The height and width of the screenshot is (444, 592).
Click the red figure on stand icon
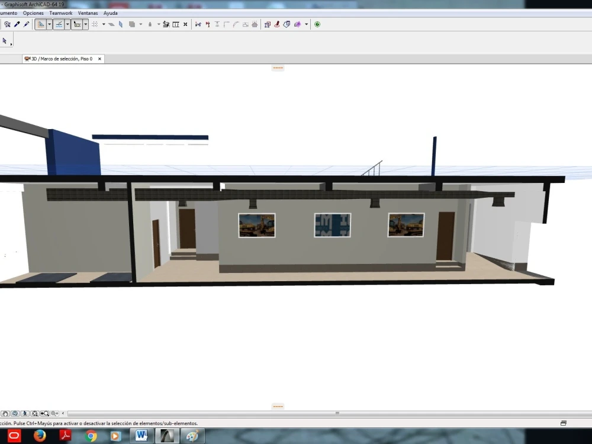click(x=277, y=24)
